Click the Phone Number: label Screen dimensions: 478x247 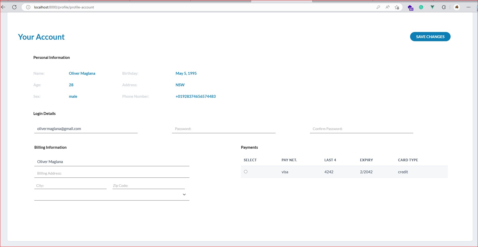coord(136,96)
